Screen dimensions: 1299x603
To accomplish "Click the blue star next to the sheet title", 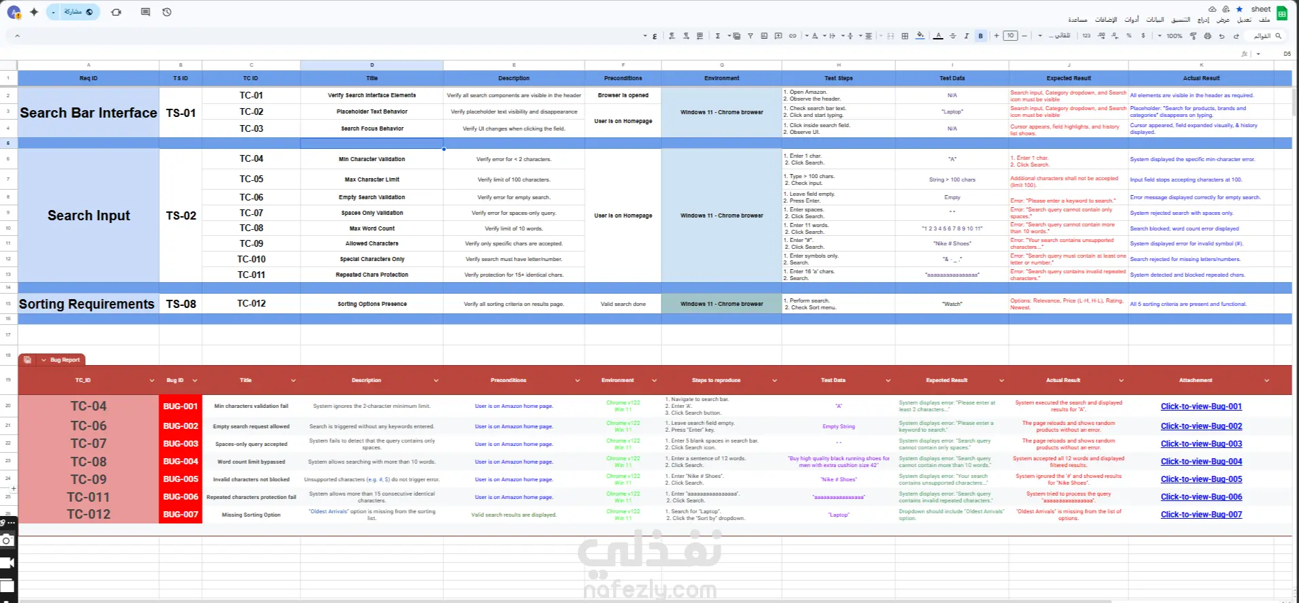I will (x=1239, y=10).
